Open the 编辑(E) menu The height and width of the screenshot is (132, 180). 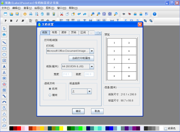(17, 8)
